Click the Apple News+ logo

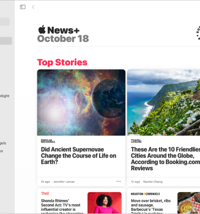pos(59,30)
